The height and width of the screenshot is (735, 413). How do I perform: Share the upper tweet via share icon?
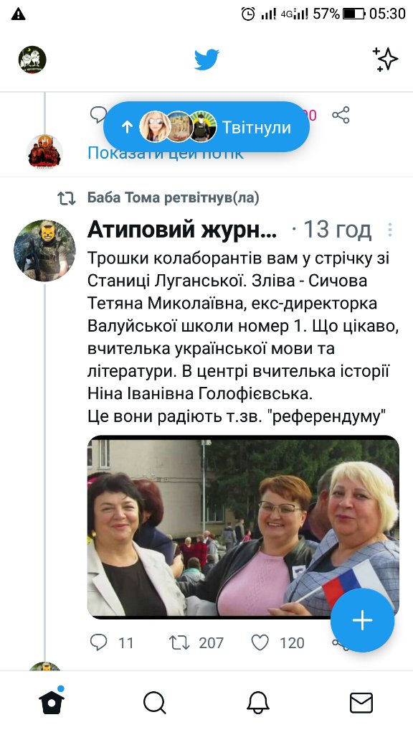341,115
